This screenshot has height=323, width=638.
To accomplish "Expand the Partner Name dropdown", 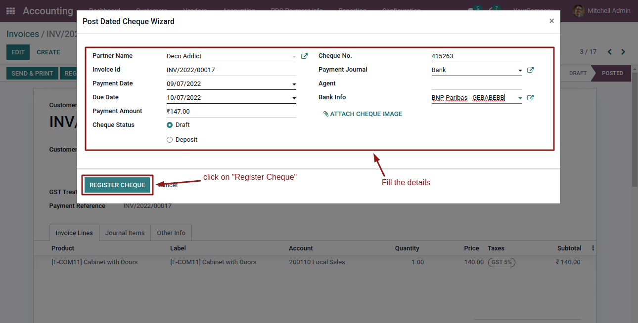I will [294, 56].
